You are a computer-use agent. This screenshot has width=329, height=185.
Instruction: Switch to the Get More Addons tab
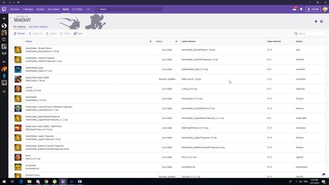pyautogui.click(x=38, y=27)
